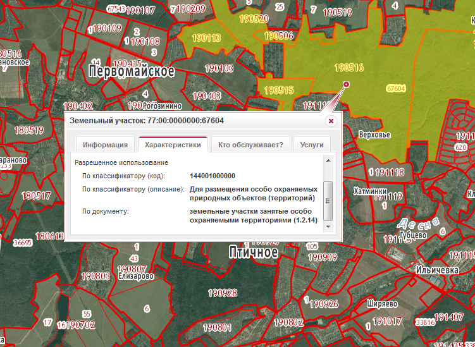
Task: Click the parcel location marker pin
Action: pyautogui.click(x=346, y=84)
